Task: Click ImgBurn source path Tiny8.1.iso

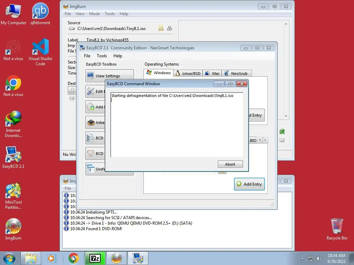Action: pos(111,29)
